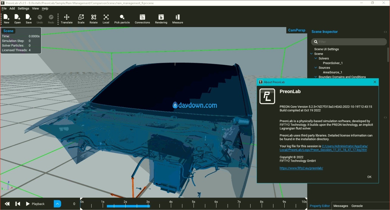Close the About PreonLab dialog
This screenshot has width=390, height=210.
point(375,82)
